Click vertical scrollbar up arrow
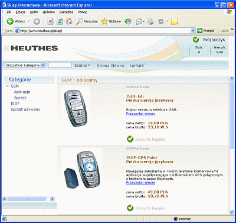This screenshot has height=223, width=236. (x=231, y=78)
